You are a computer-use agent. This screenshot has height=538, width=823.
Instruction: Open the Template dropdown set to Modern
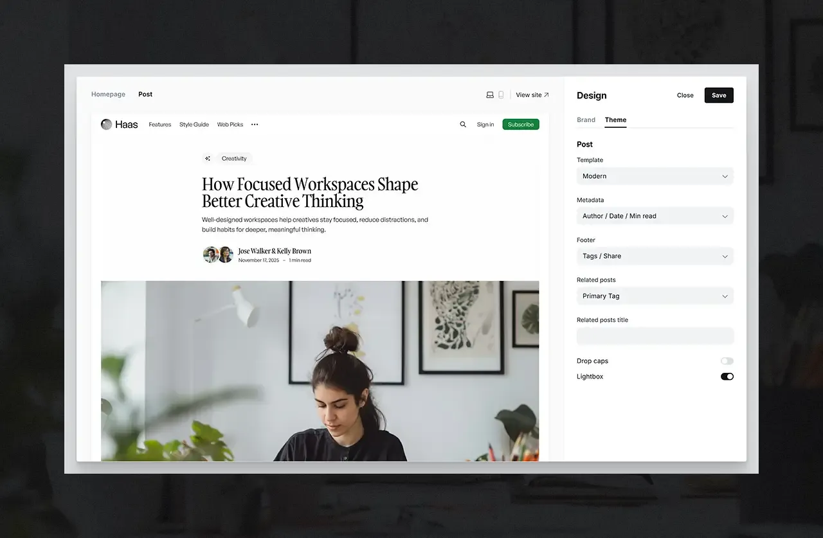[x=655, y=176]
